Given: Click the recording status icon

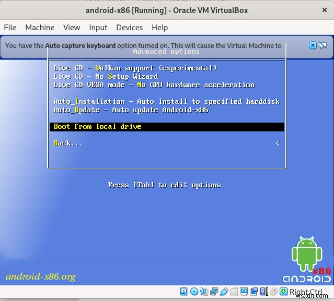Looking at the screenshot, I should coord(254,292).
